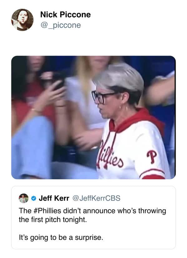
Task: Click the light blue jeans in photo
Action: tap(33, 146)
